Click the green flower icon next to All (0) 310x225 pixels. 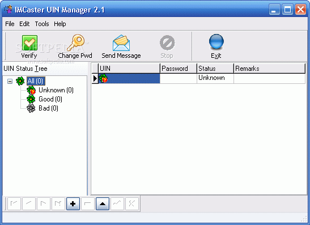20,81
